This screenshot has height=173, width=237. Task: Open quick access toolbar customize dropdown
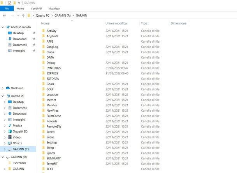tap(19, 3)
